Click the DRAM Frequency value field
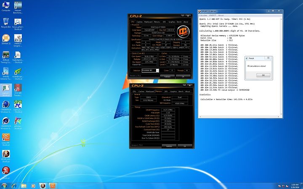The width and height of the screenshot is (303, 189). pyautogui.click(x=168, y=110)
